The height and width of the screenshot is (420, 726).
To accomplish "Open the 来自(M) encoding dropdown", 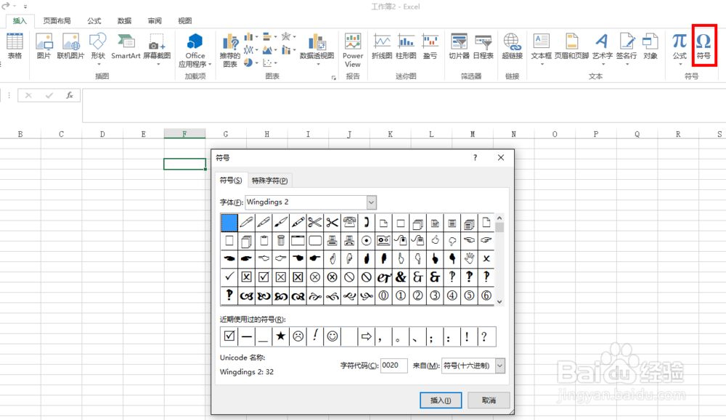I will click(x=499, y=366).
